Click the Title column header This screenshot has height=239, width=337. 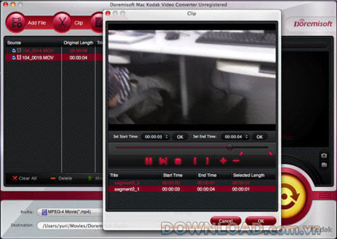click(114, 175)
